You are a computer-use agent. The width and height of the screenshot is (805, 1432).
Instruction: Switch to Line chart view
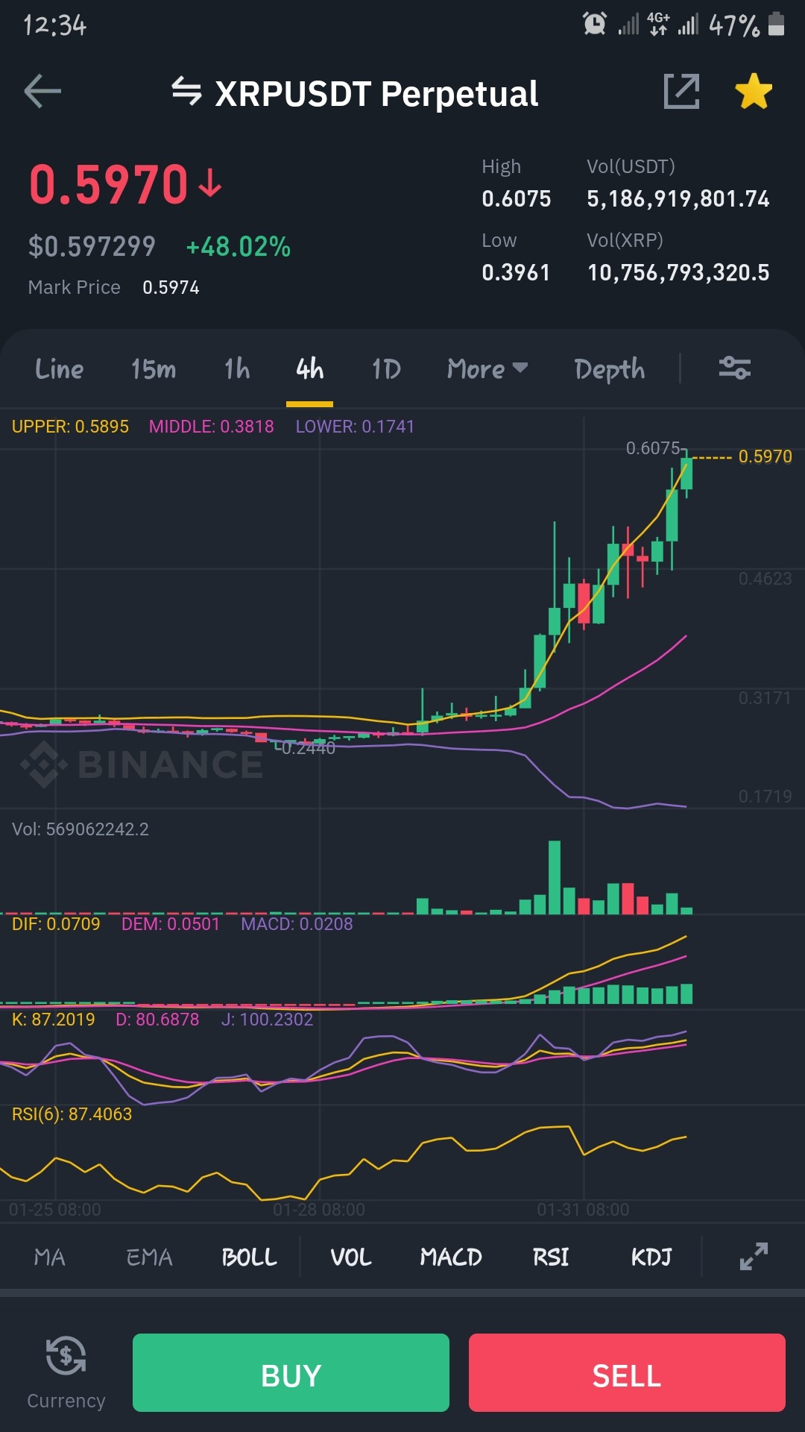(x=59, y=368)
